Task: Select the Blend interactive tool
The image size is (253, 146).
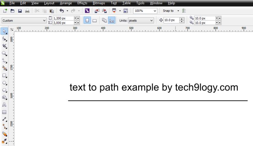Action: coord(4,134)
